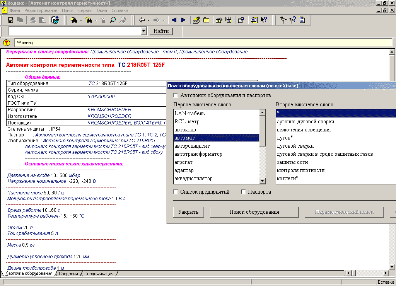The height and width of the screenshot is (286, 396).
Task: Expand the back arrow history dropdown
Action: (148, 20)
